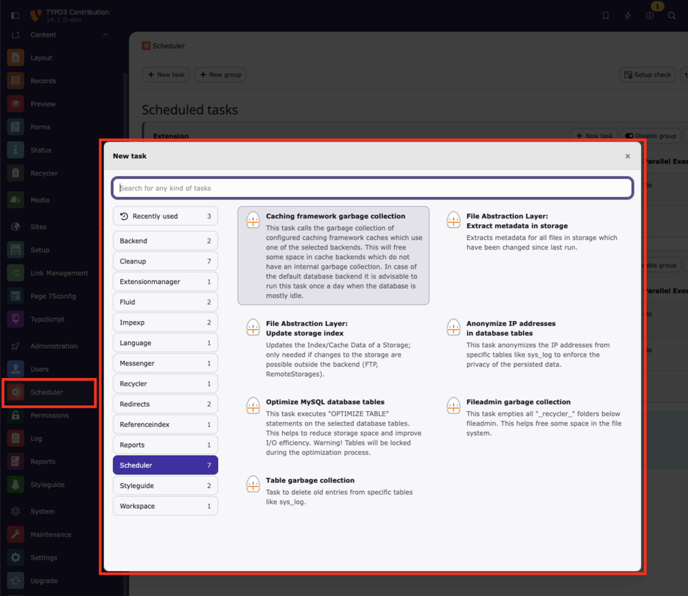Select the Language task category

click(165, 343)
